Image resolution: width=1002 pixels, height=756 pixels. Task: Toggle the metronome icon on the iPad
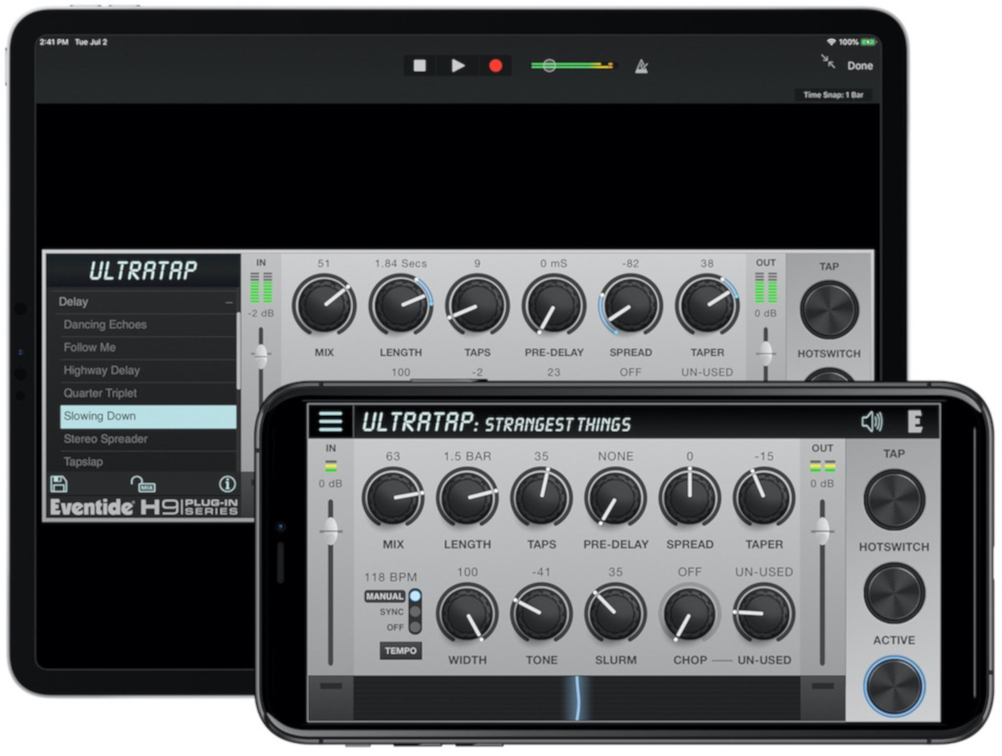tap(642, 65)
